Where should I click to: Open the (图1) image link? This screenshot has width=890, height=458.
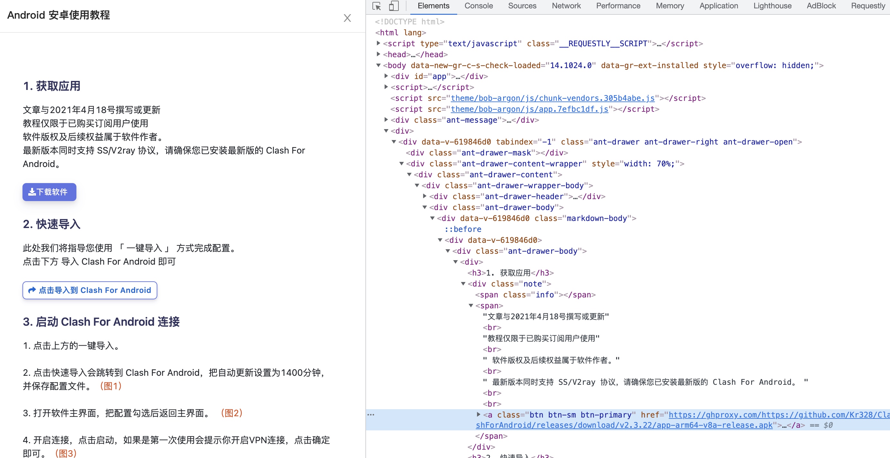pyautogui.click(x=110, y=386)
